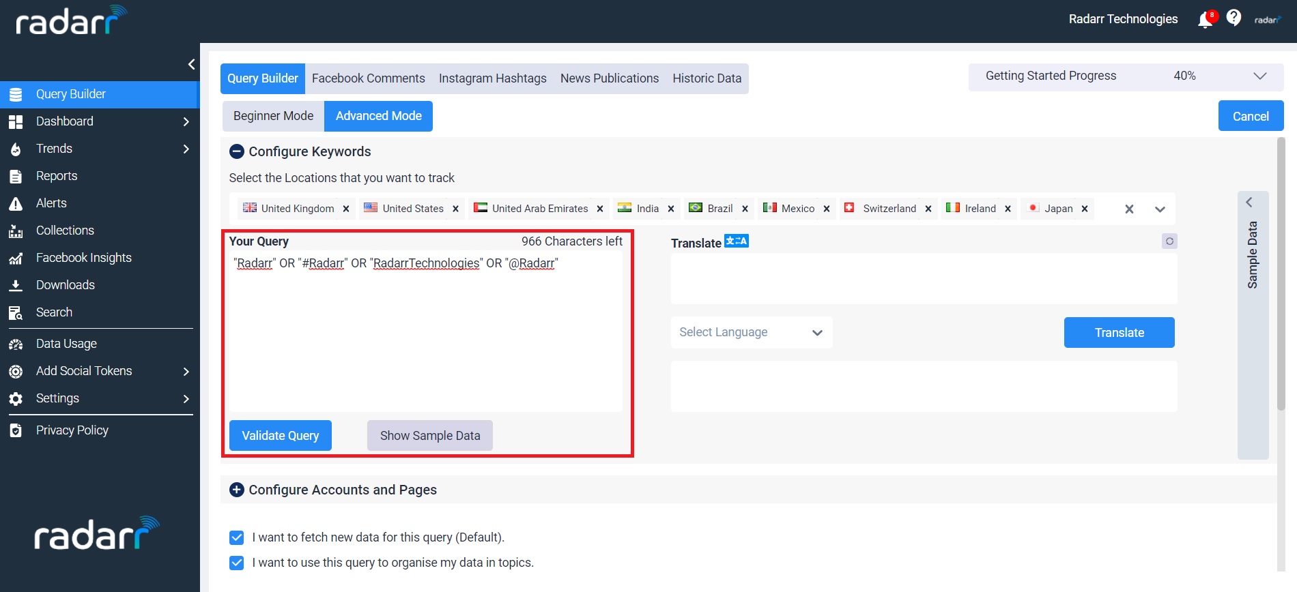Remove the Brazil location tag

coord(745,209)
